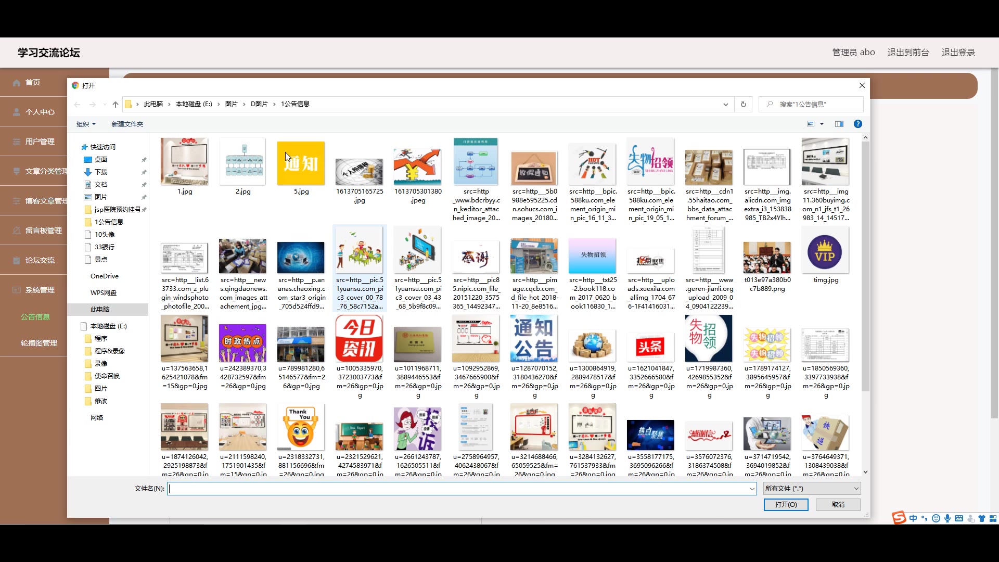
Task: Click the Sogou input method tray icon
Action: [899, 518]
